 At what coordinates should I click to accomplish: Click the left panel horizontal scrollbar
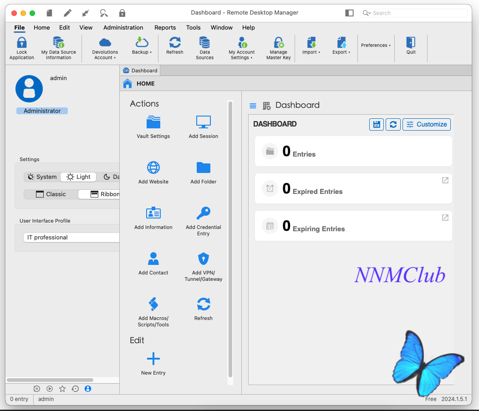coord(50,380)
